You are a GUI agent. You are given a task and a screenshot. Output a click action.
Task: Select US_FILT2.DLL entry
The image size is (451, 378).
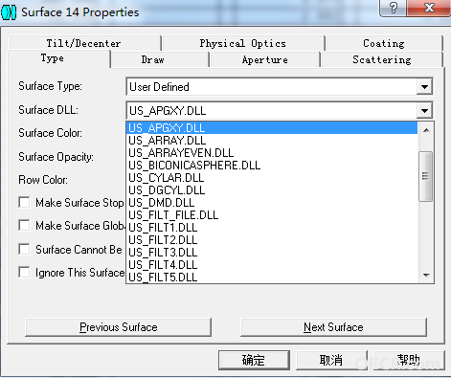[x=272, y=240]
